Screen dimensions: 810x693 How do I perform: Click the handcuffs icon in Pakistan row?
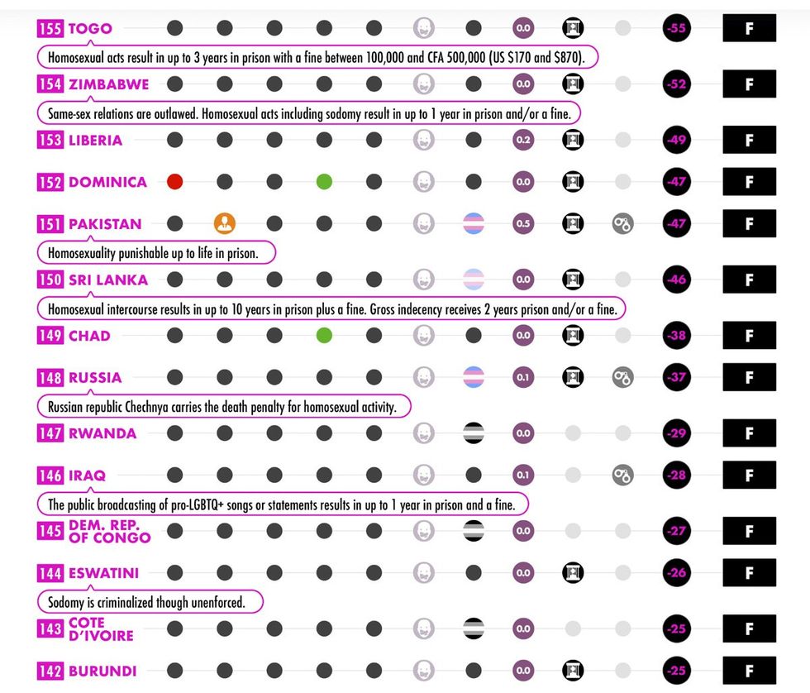click(623, 223)
